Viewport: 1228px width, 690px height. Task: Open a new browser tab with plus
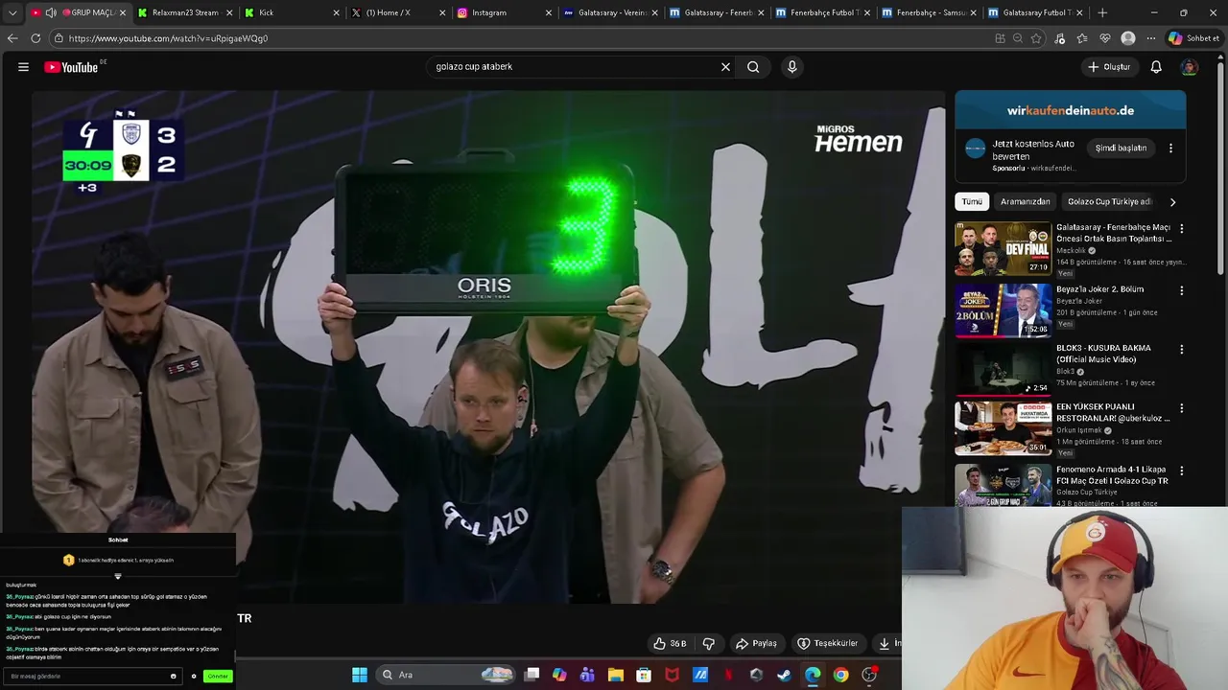[1102, 12]
